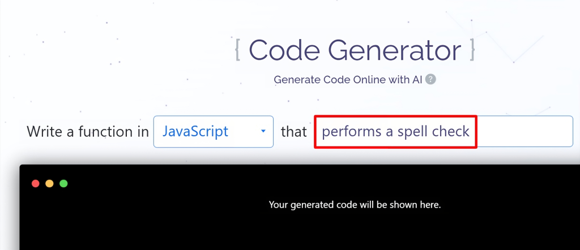Viewport: 580px width, 250px height.
Task: Click the question mark help icon
Action: (430, 79)
